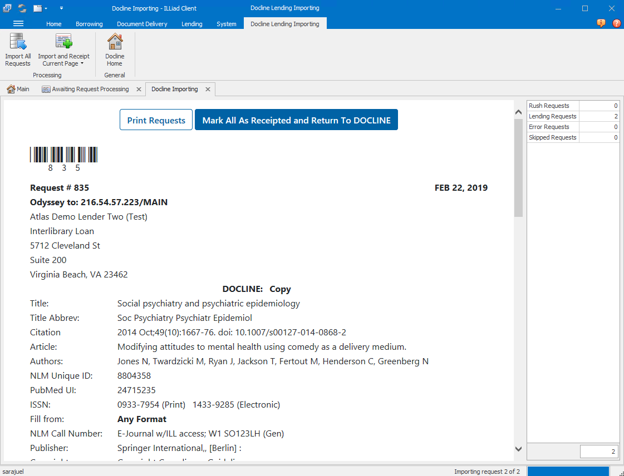This screenshot has width=624, height=476.
Task: Click the orange feedback icon on the ribbon
Action: click(x=601, y=23)
